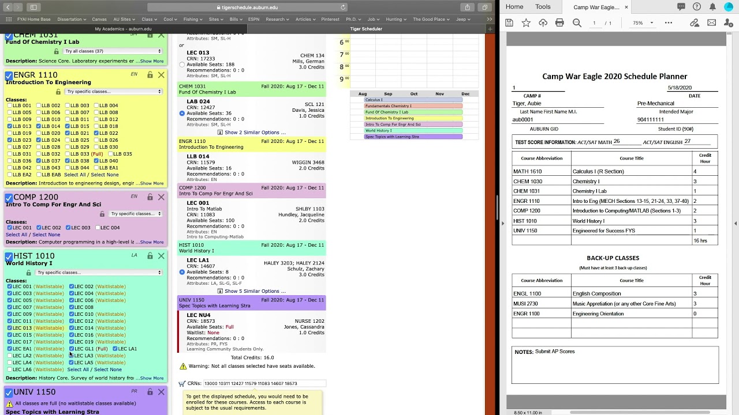
Task: Click Select All under HIST 1010 classes
Action: tap(78, 369)
